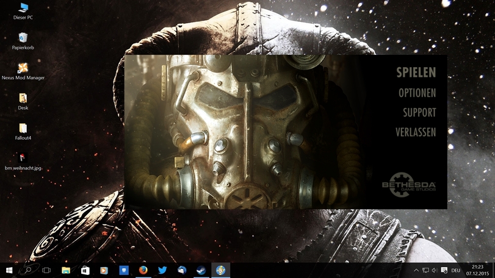The image size is (495, 278).
Task: Select the Fallout4 folder on desktop
Action: click(x=23, y=132)
